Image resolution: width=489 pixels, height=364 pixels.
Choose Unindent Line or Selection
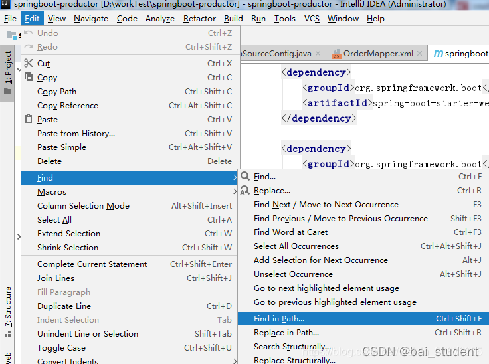click(130, 333)
